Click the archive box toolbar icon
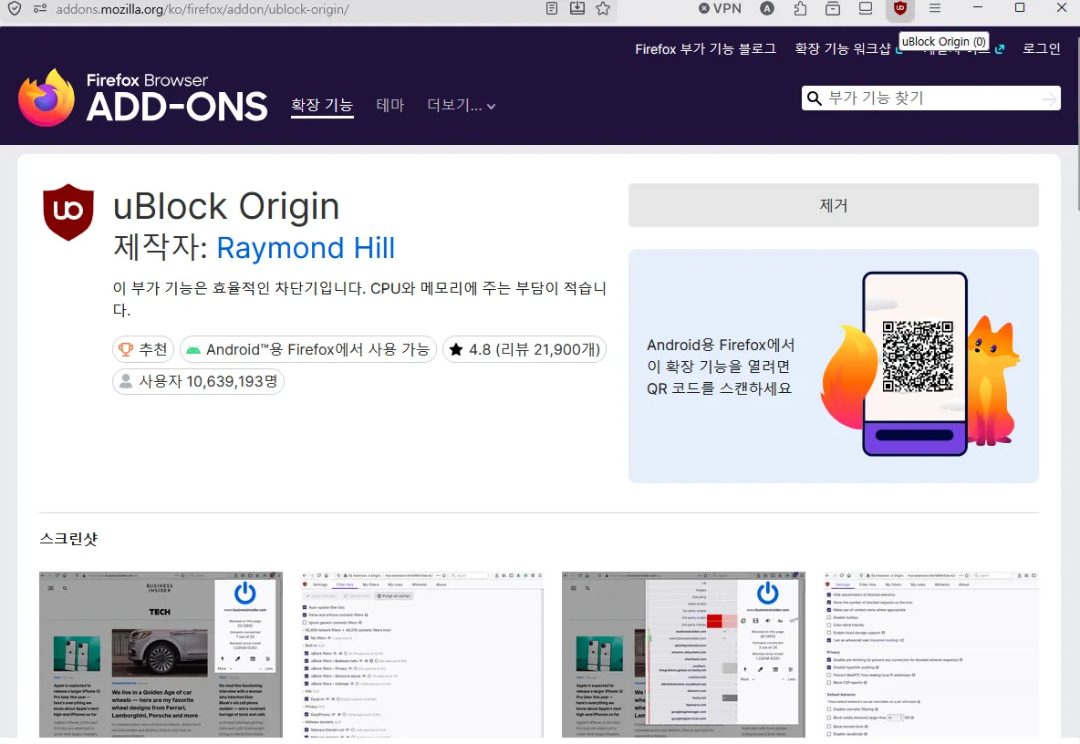The image size is (1080, 744). (833, 8)
